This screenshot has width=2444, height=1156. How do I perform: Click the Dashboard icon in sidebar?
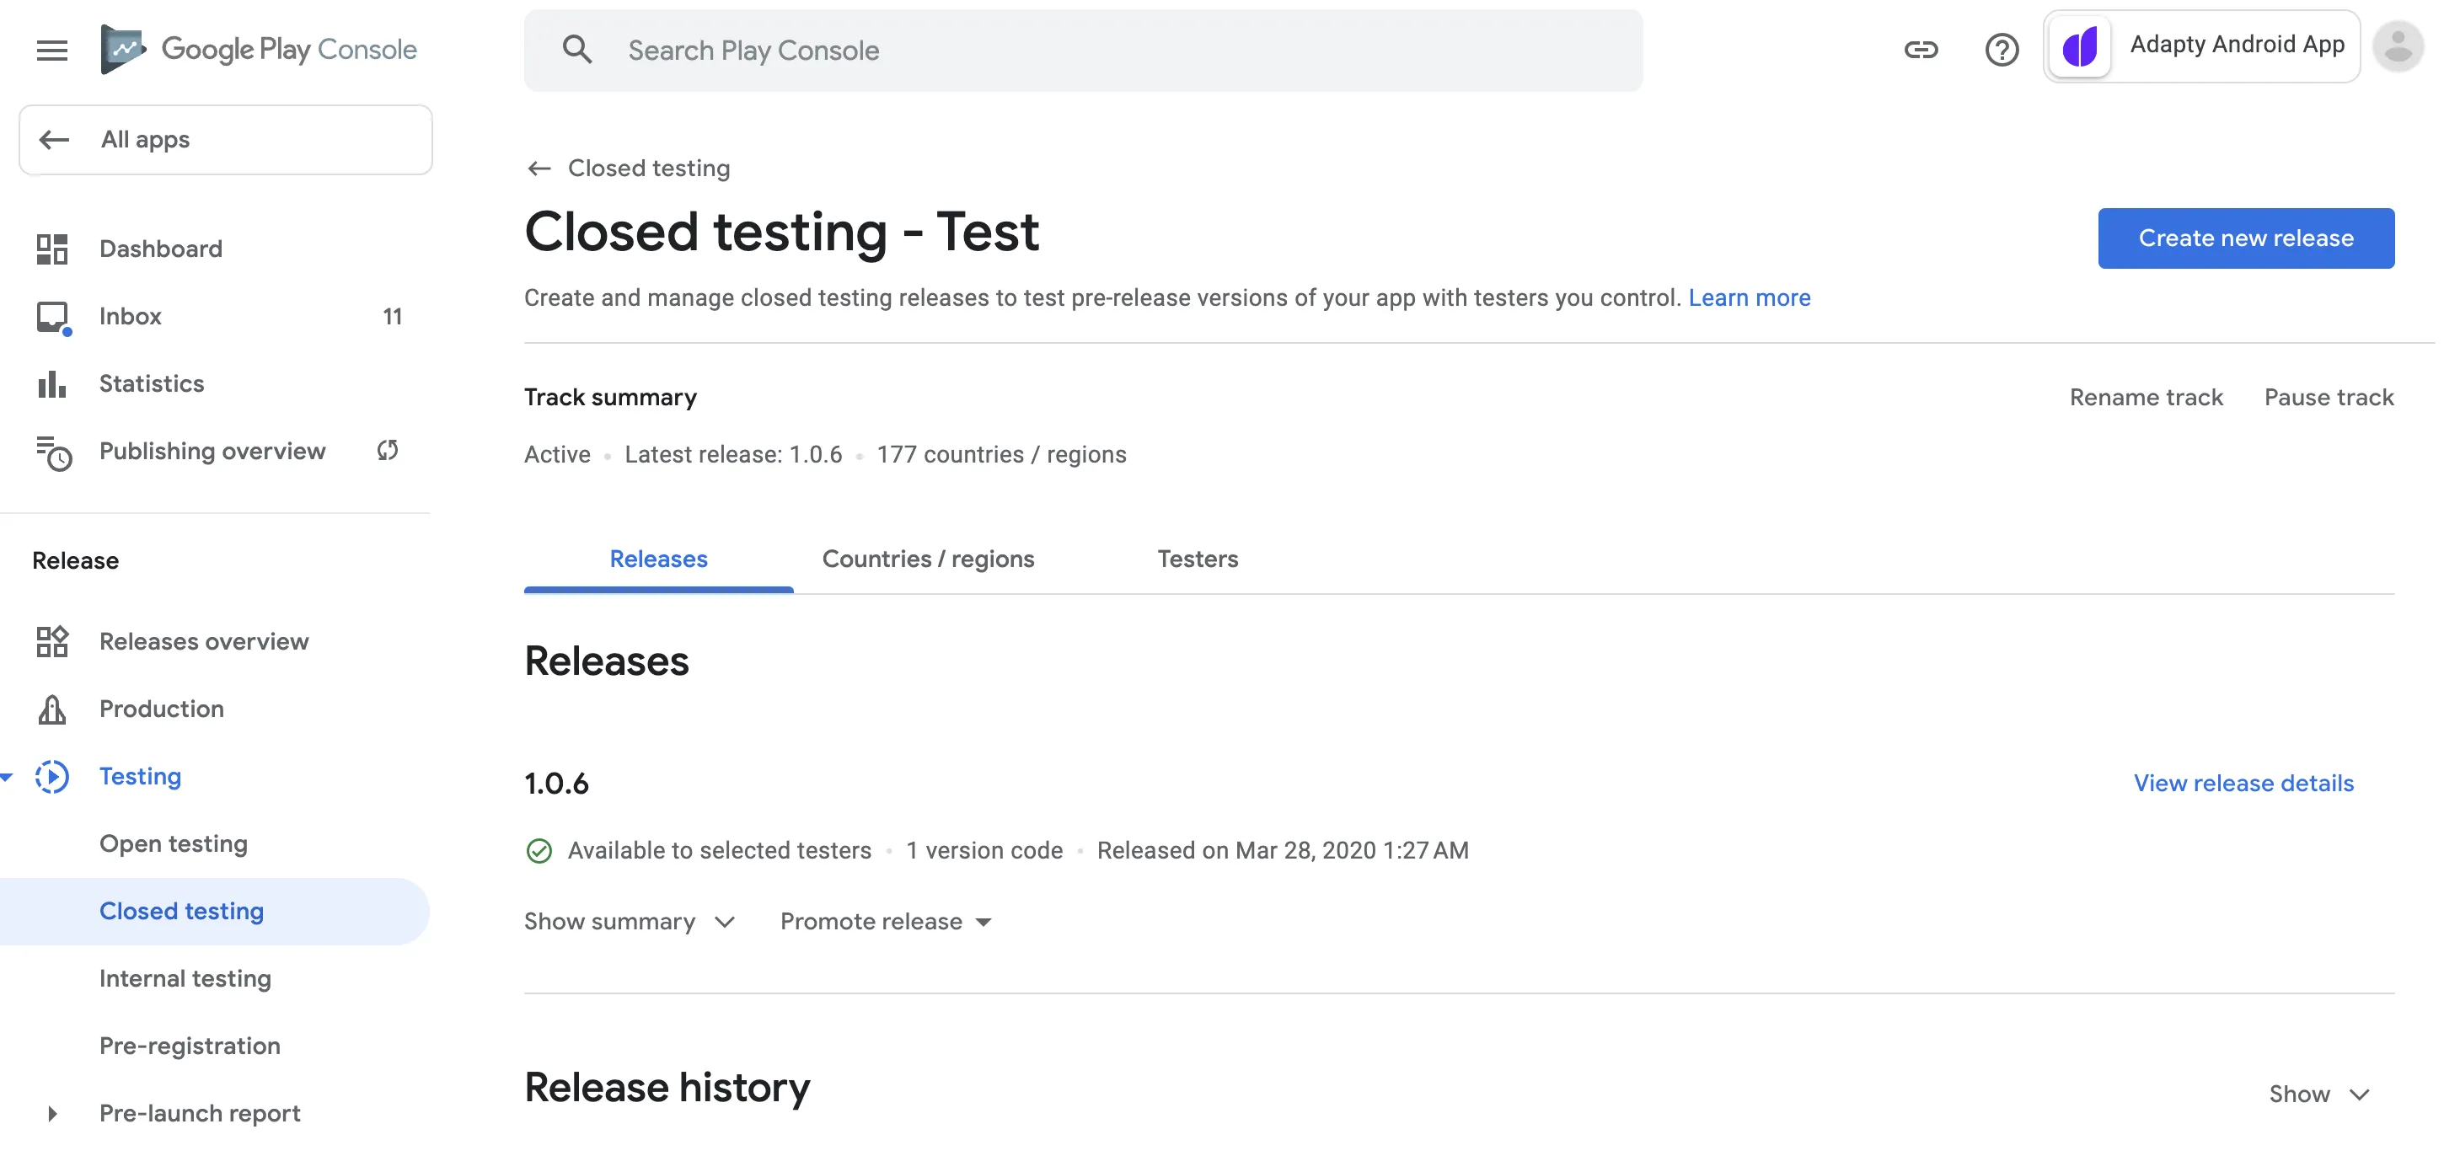(x=51, y=249)
